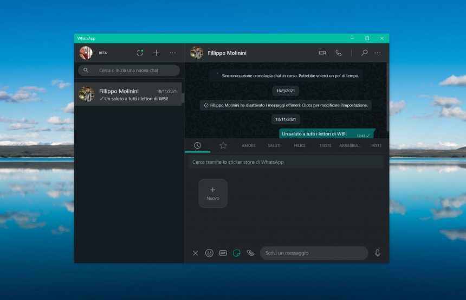This screenshot has width=466, height=300.
Task: Open the Fillippo Molinini chat row
Action: coord(128,94)
